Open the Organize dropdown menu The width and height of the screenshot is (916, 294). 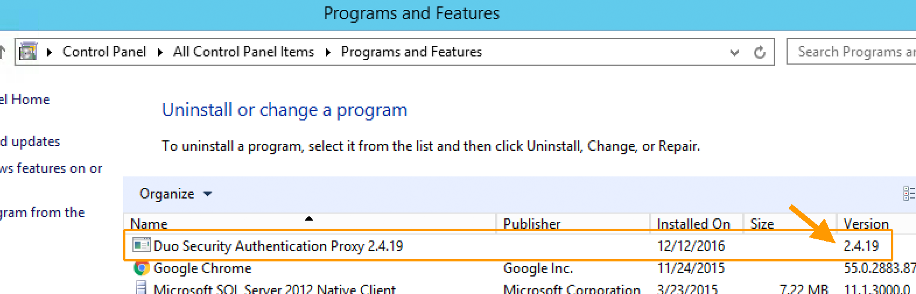[x=175, y=194]
